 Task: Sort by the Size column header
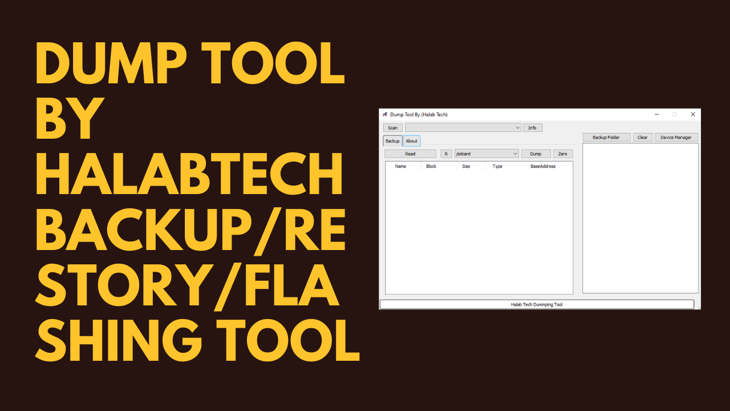coord(472,166)
